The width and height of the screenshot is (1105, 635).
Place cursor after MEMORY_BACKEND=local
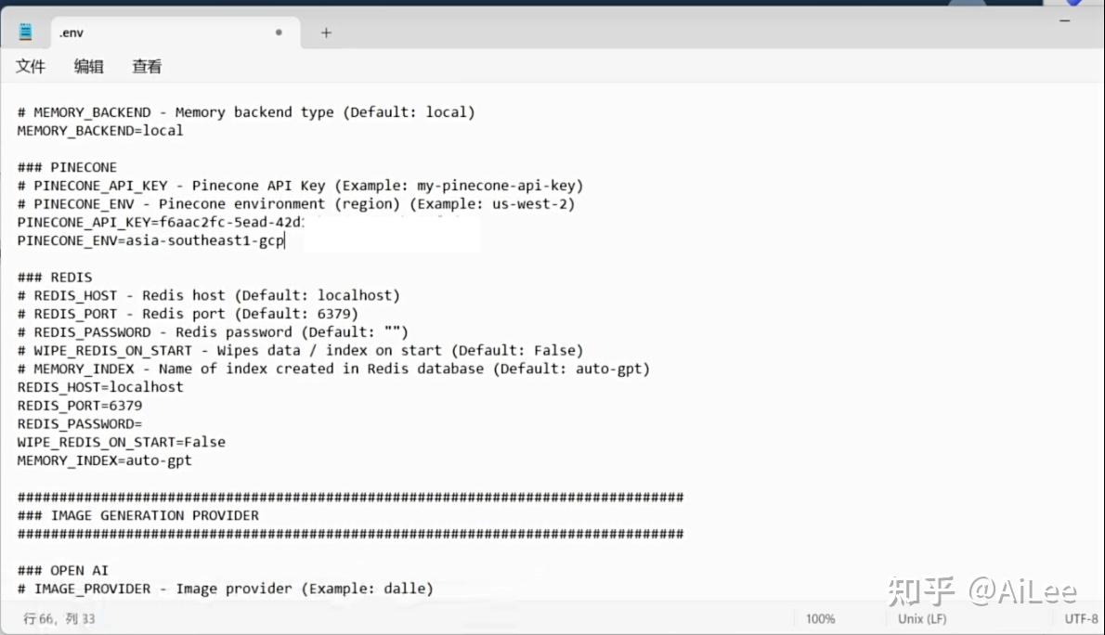184,130
